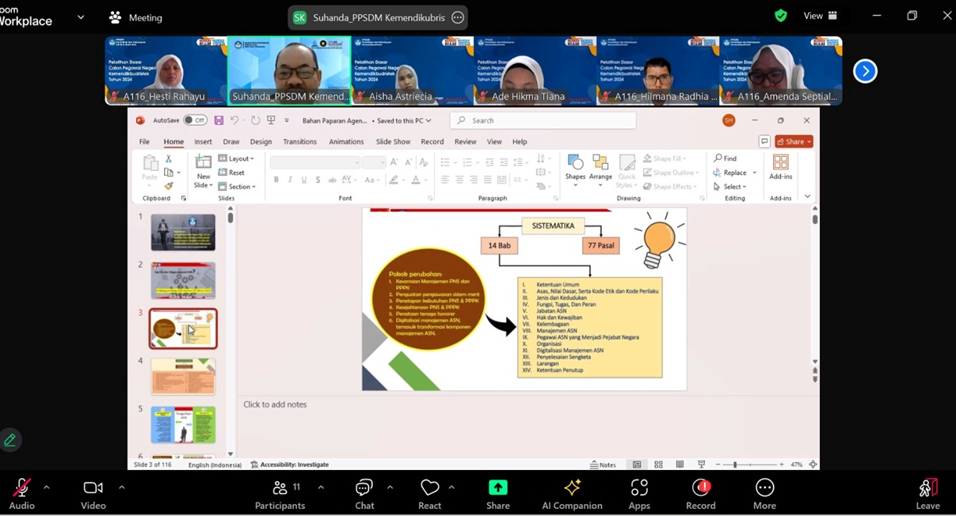
Task: Open the Transitions ribbon tab
Action: pyautogui.click(x=299, y=142)
